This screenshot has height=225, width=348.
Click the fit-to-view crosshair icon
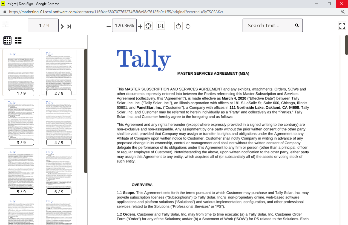point(148,26)
